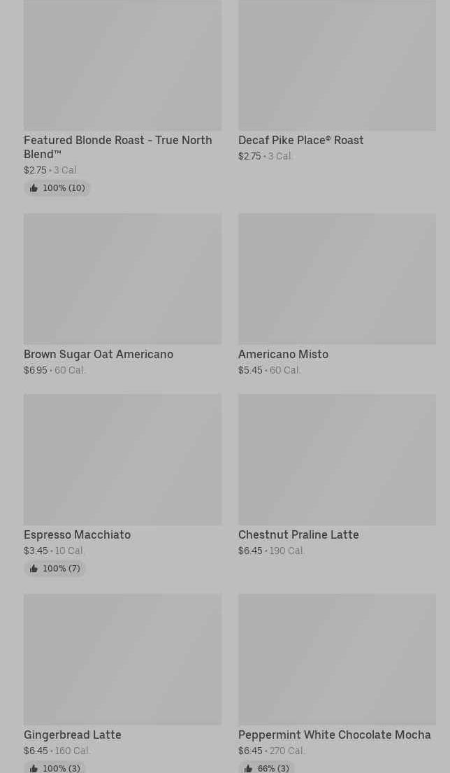Click Chestnut Praline Latte title
450x773 pixels.
pos(298,534)
